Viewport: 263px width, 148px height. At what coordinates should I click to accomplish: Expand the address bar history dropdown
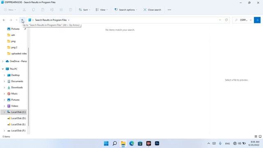pos(220,20)
